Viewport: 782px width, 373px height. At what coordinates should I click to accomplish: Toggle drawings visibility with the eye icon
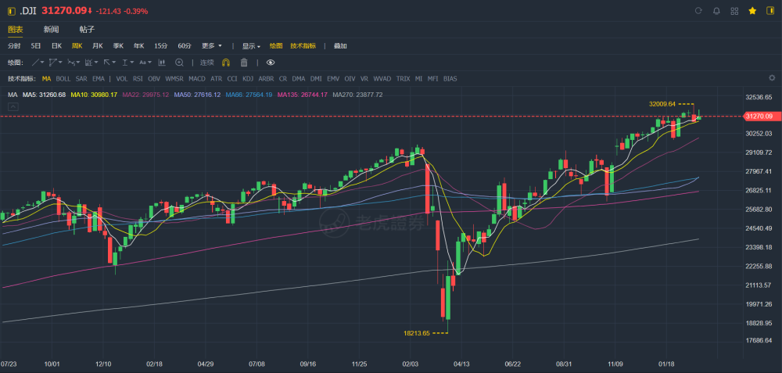tap(271, 63)
